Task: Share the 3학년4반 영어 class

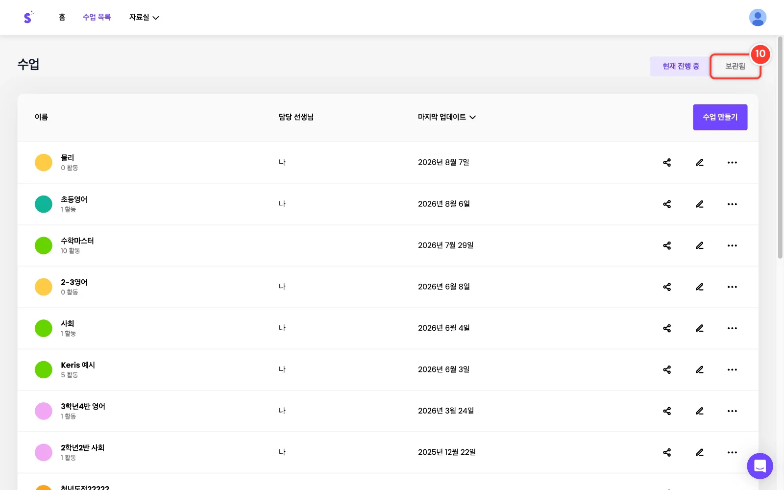Action: (x=667, y=411)
